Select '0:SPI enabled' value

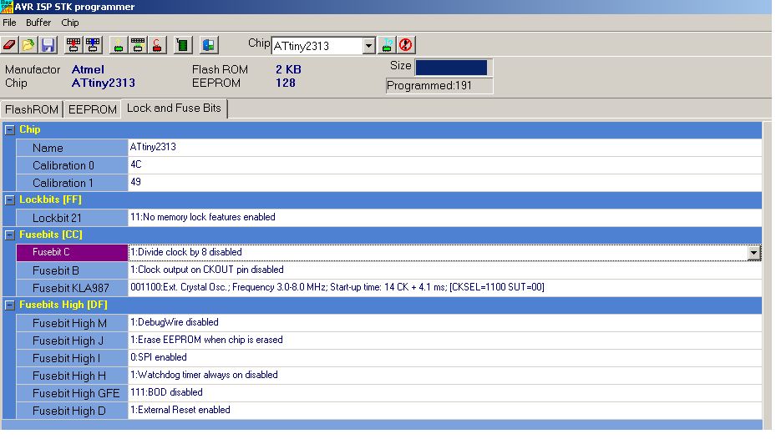click(444, 357)
